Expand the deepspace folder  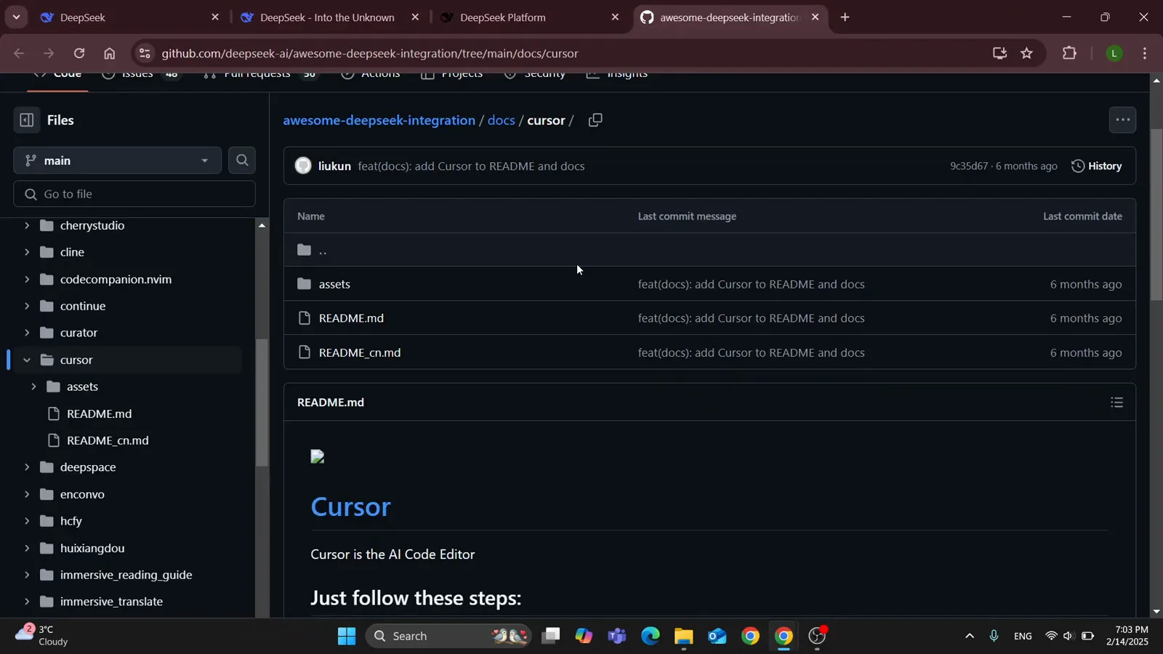click(27, 467)
